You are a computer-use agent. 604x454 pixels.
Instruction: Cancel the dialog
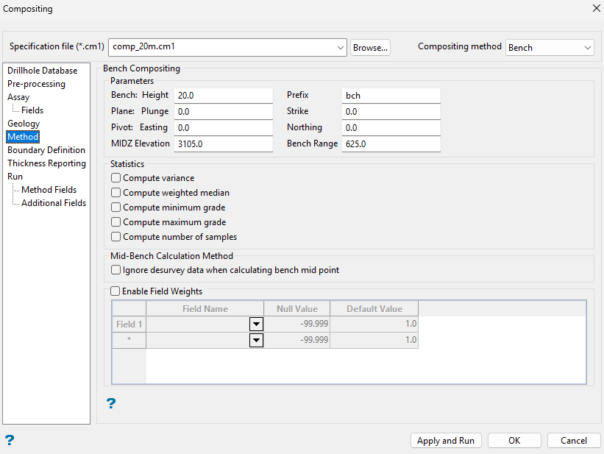point(574,441)
